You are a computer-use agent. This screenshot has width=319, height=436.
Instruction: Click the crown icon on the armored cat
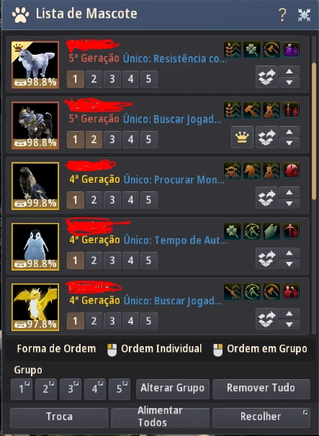point(242,137)
